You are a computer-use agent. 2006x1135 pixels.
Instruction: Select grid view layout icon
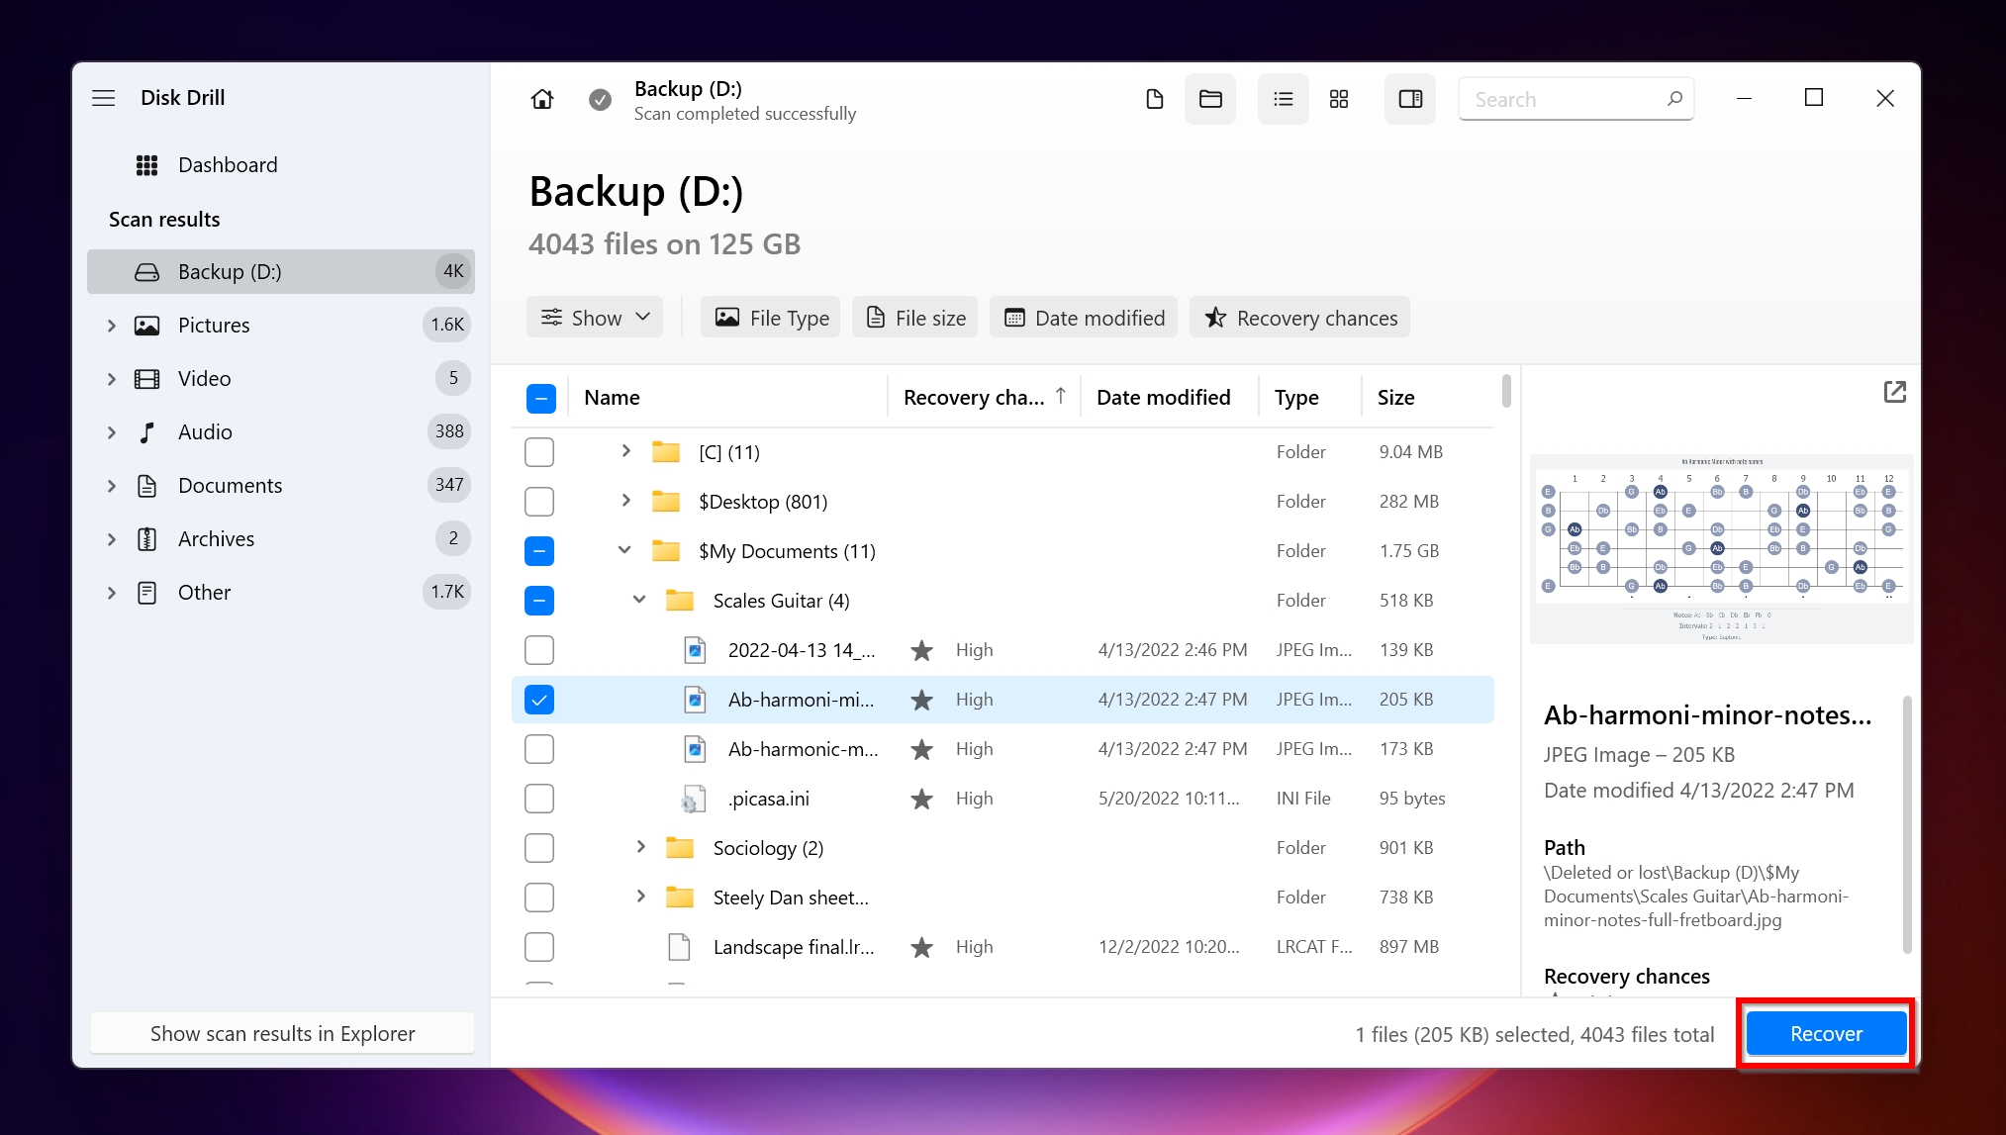point(1339,99)
